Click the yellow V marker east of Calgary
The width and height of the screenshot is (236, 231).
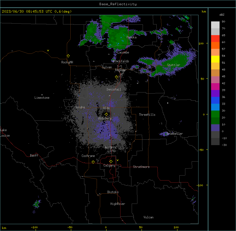pyautogui.click(x=117, y=160)
